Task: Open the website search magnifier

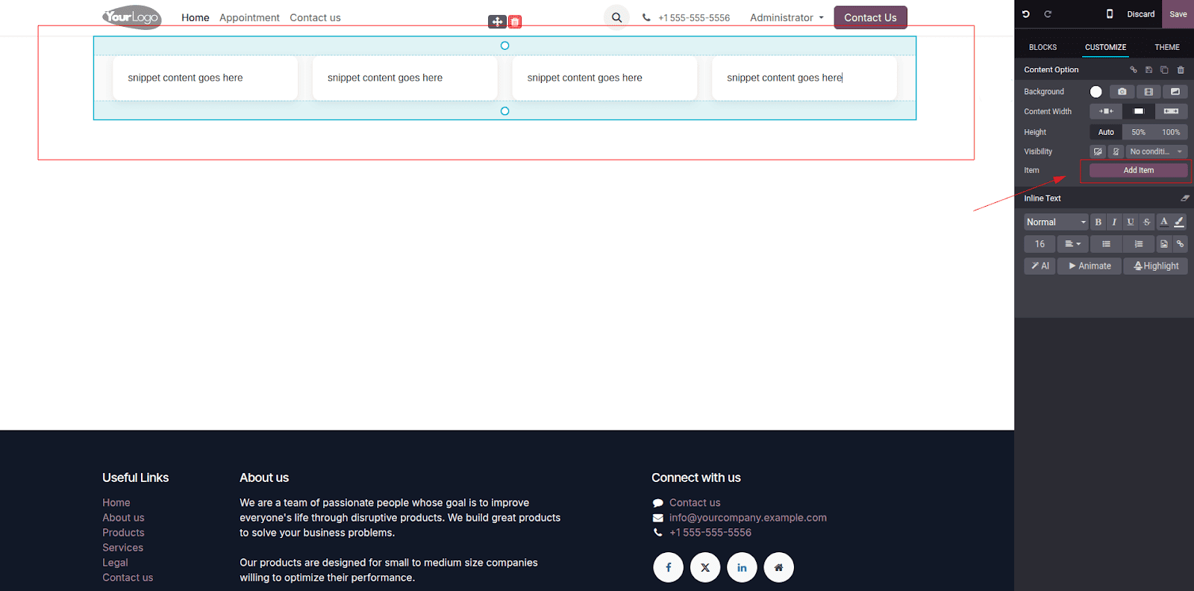Action: point(616,17)
